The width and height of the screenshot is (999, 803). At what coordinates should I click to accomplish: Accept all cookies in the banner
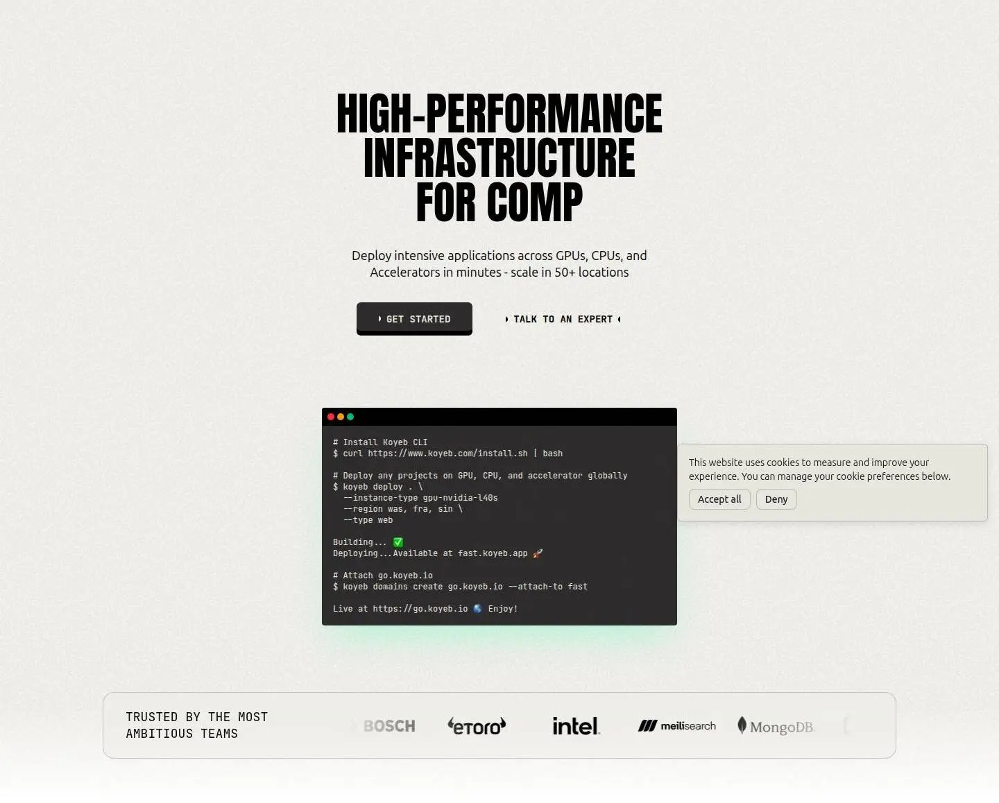[719, 499]
